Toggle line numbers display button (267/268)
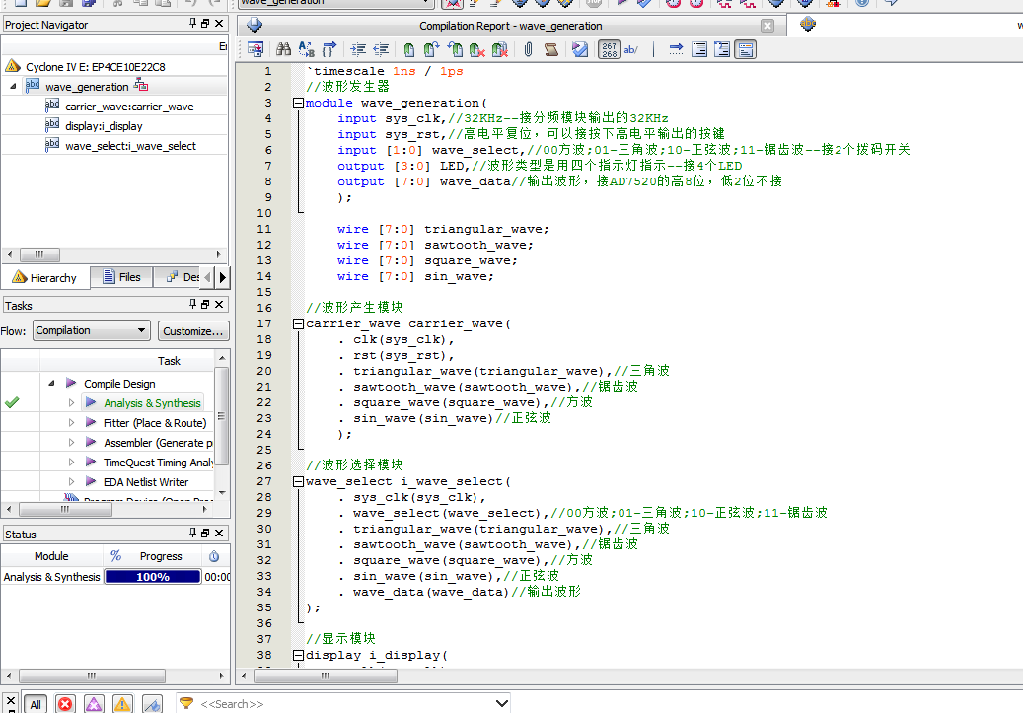 pyautogui.click(x=609, y=49)
